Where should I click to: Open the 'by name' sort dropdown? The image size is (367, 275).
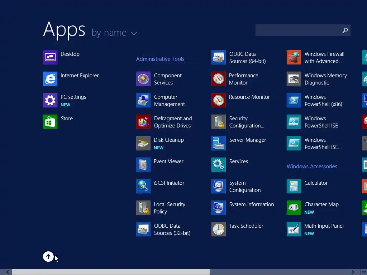114,33
